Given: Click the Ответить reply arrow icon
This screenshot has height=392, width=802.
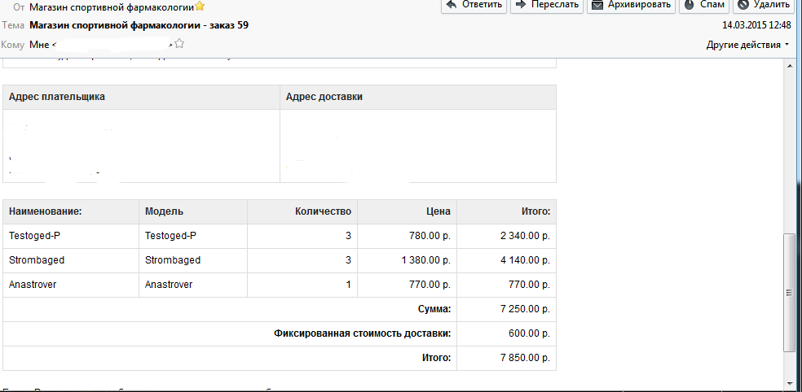Looking at the screenshot, I should [x=452, y=5].
